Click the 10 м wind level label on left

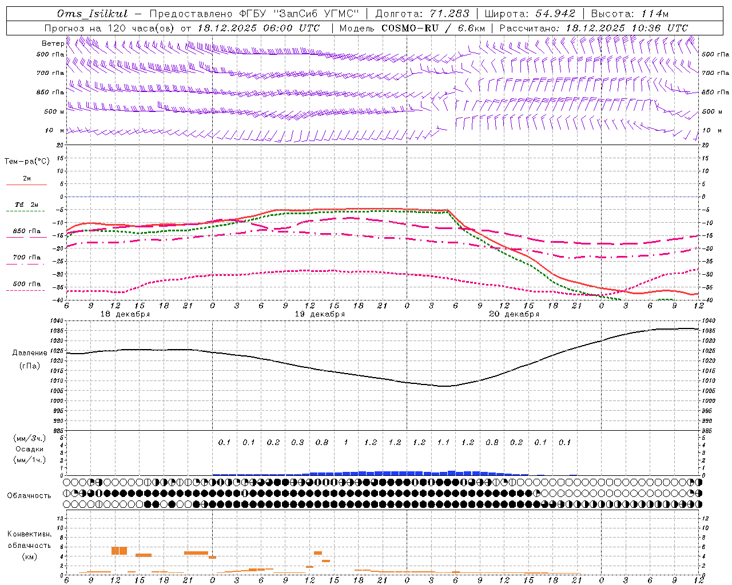[55, 131]
